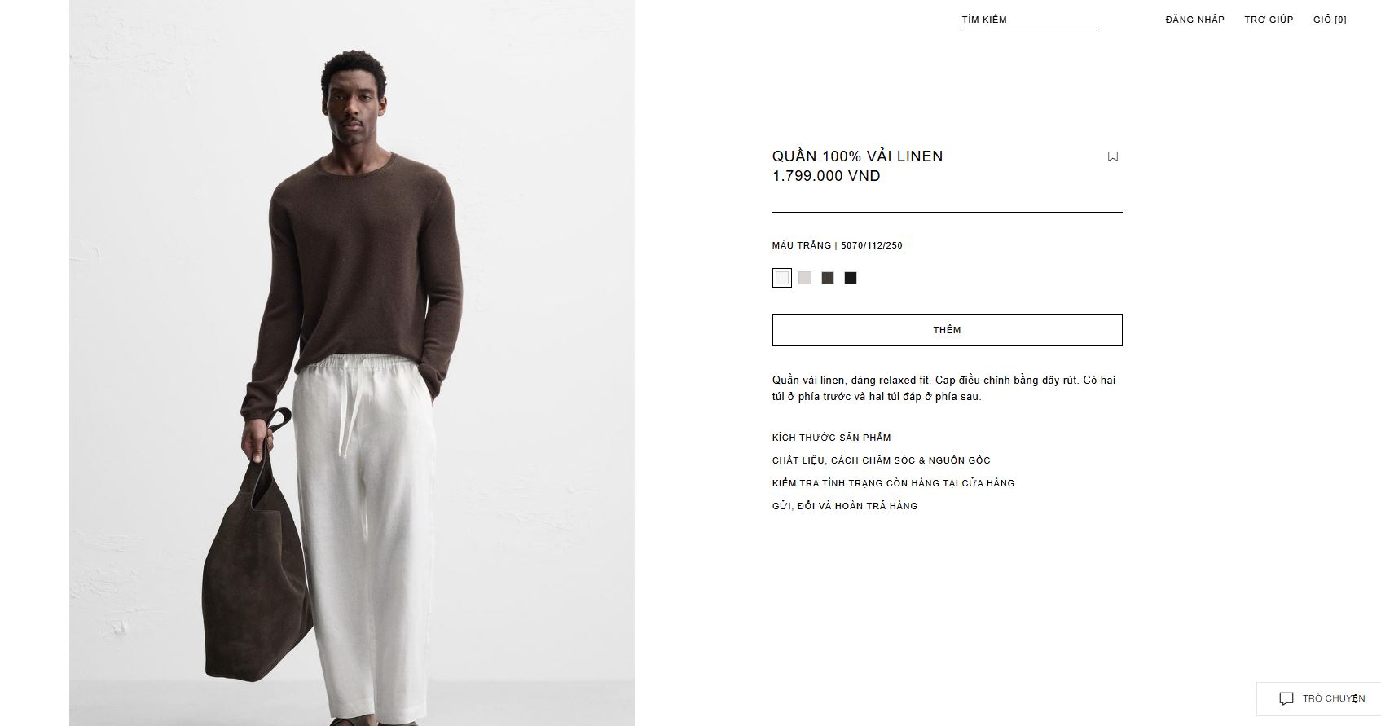Click the 1.799.000 VND price text
Image resolution: width=1381 pixels, height=726 pixels.
click(826, 176)
